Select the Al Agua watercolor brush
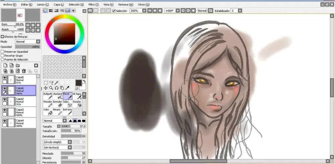The height and width of the screenshot is (164, 335). click(77, 96)
